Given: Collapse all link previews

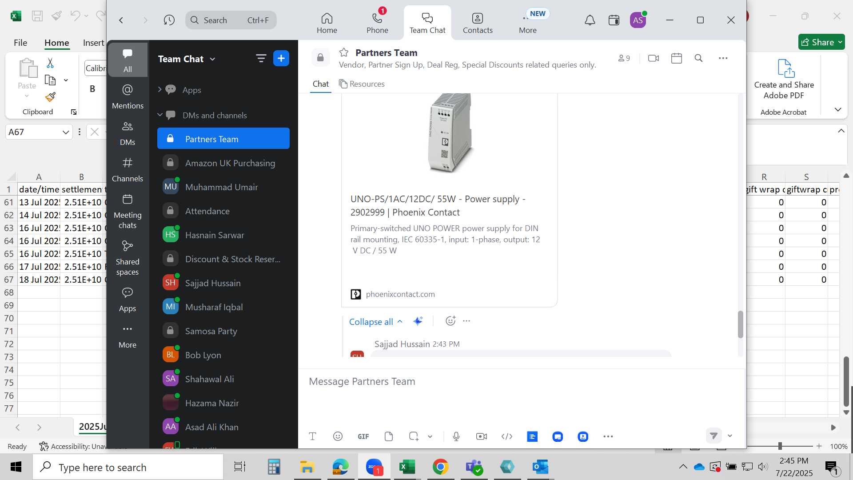Looking at the screenshot, I should coord(376,322).
